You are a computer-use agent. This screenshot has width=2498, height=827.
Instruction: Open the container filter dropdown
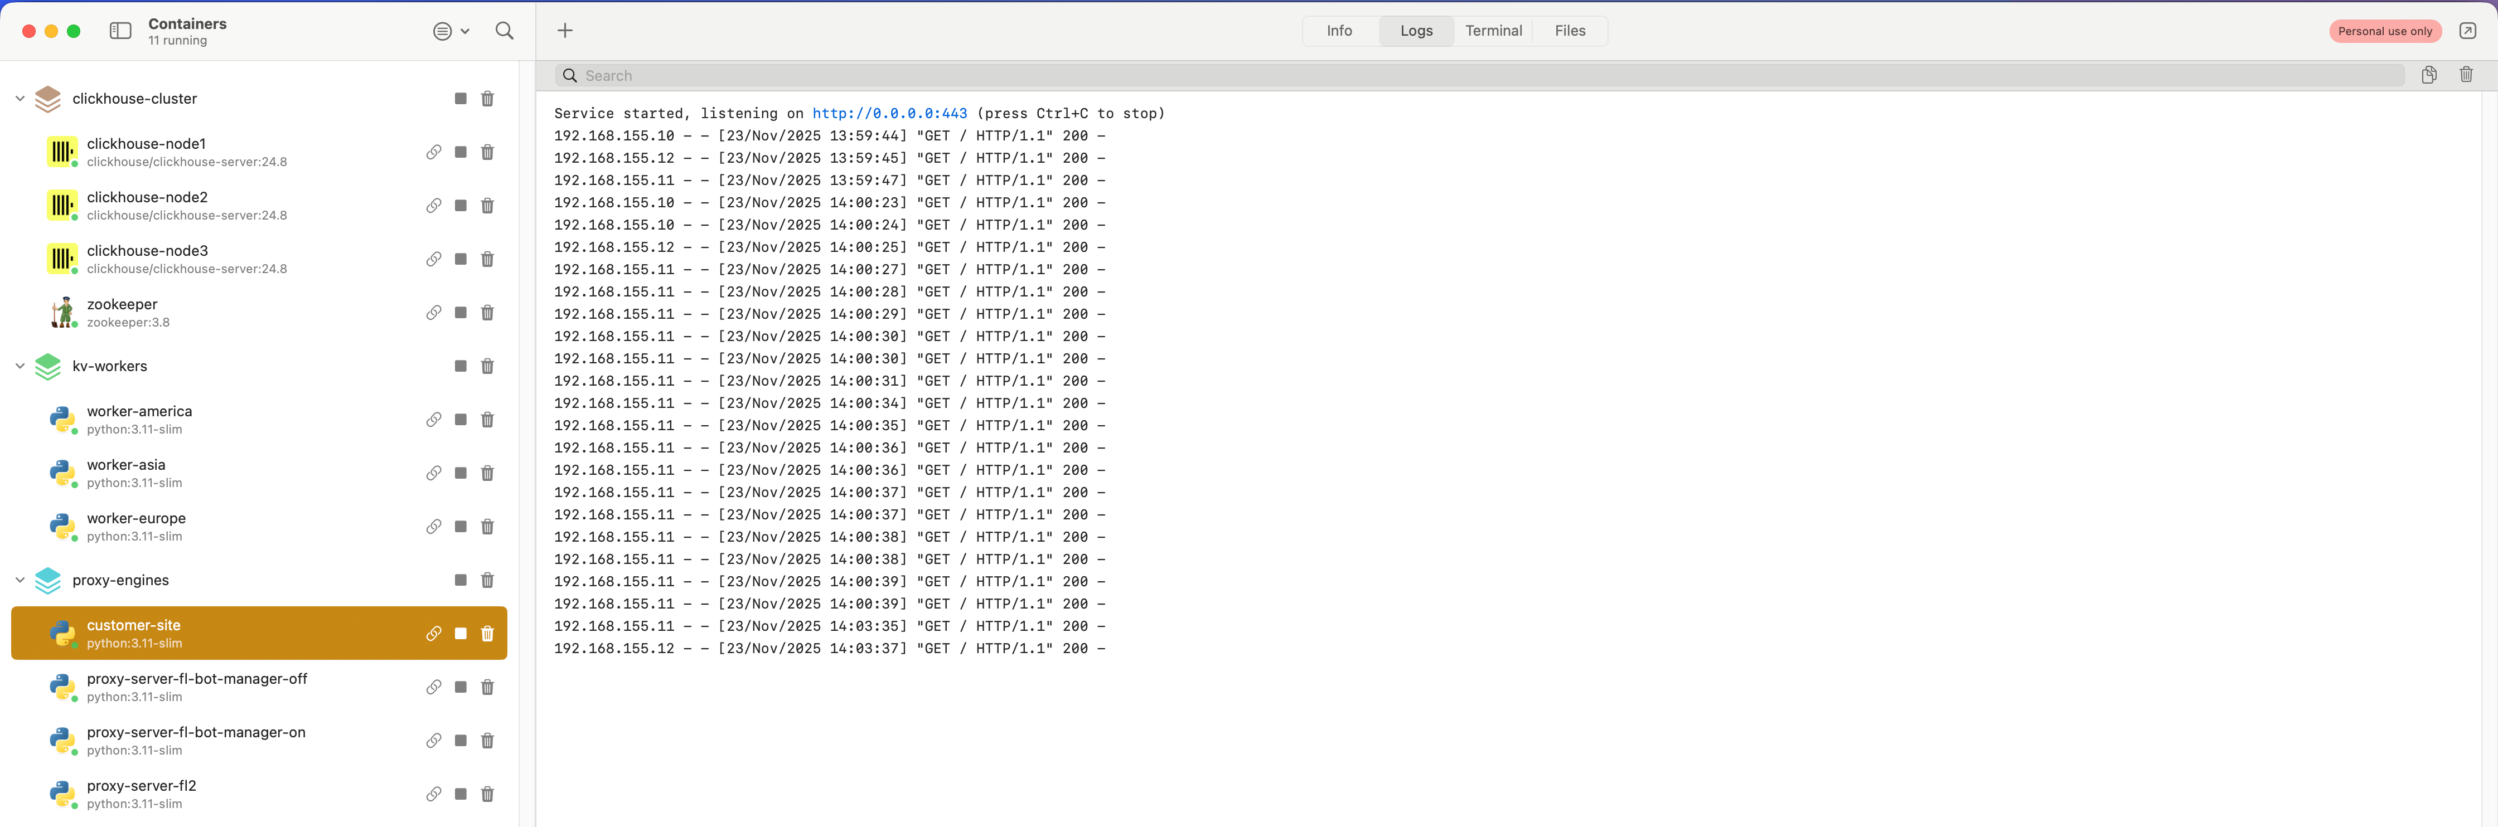pos(450,30)
